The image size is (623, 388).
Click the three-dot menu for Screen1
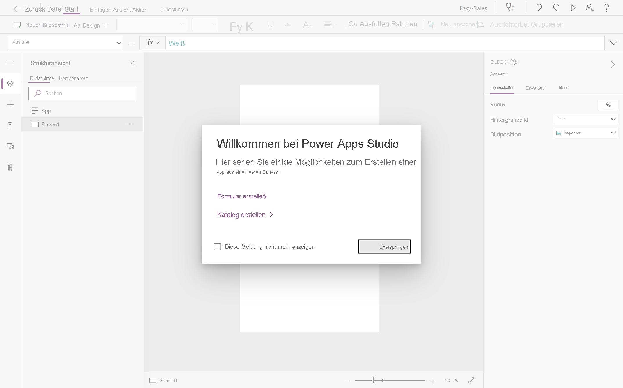point(129,124)
